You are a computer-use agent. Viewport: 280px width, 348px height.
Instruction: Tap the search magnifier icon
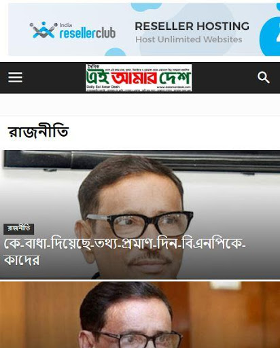point(263,77)
